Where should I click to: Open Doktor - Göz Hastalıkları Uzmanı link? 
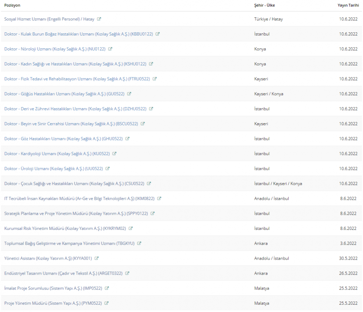(64, 139)
